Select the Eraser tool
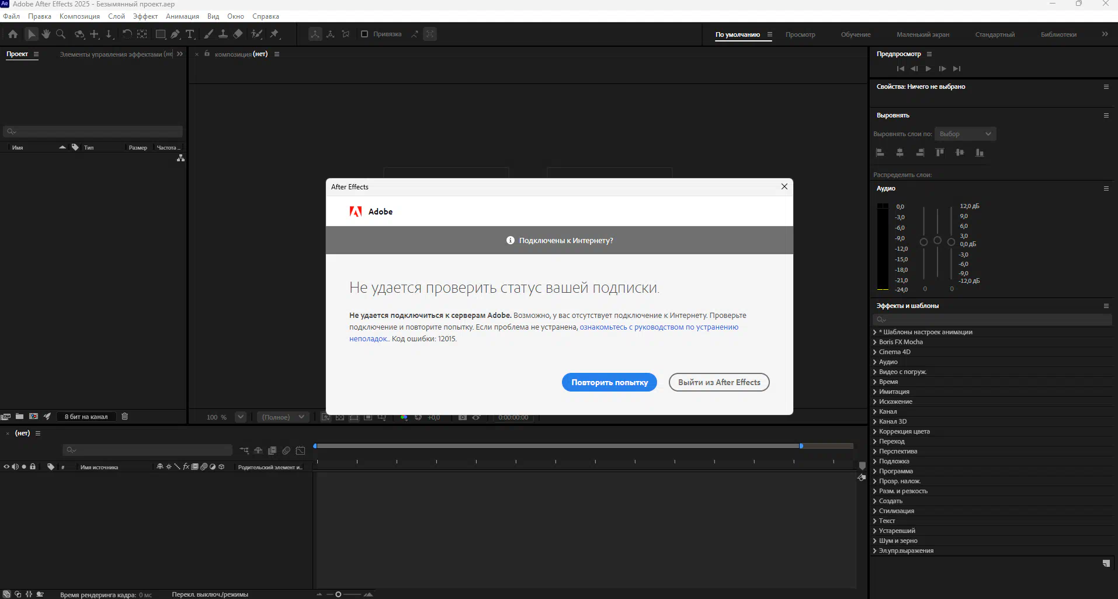 click(x=238, y=34)
